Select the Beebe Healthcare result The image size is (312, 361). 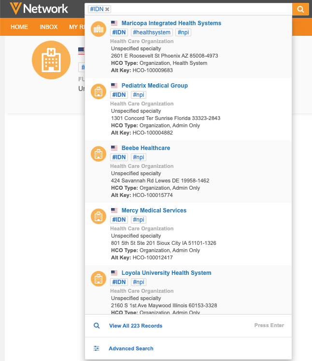(x=145, y=148)
